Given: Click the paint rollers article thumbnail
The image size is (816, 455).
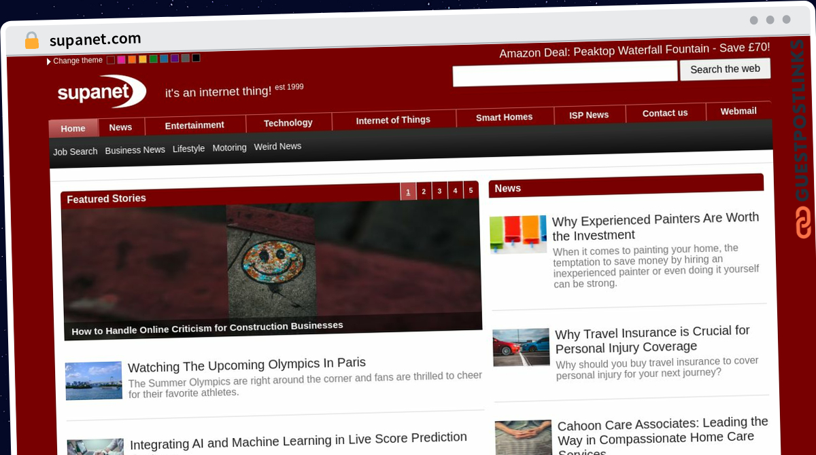Looking at the screenshot, I should pyautogui.click(x=518, y=234).
